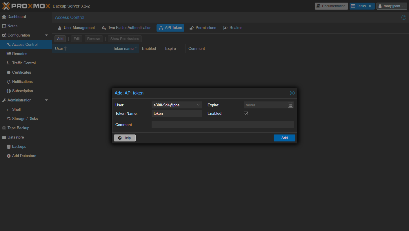The image size is (409, 231).
Task: Collapse the Configuration section arrow
Action: [46, 35]
